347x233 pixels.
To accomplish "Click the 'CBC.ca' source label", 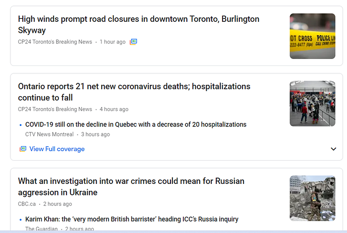I will (27, 204).
